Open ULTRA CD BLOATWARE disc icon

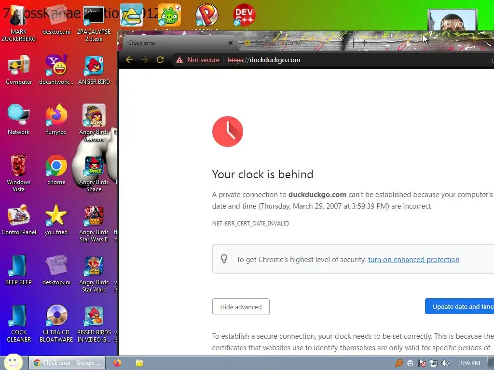point(56,323)
